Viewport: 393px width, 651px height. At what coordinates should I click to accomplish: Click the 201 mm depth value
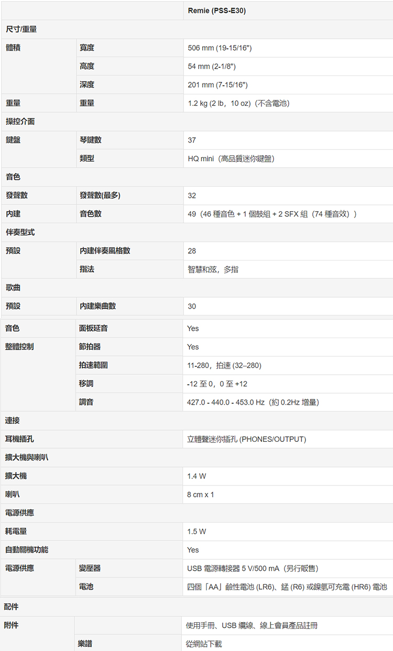pyautogui.click(x=217, y=85)
